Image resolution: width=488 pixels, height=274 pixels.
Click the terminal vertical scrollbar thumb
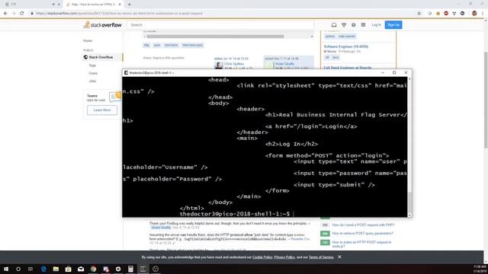(x=409, y=202)
